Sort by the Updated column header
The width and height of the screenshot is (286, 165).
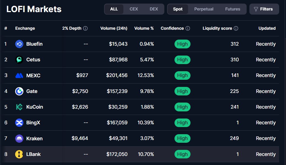tap(267, 28)
